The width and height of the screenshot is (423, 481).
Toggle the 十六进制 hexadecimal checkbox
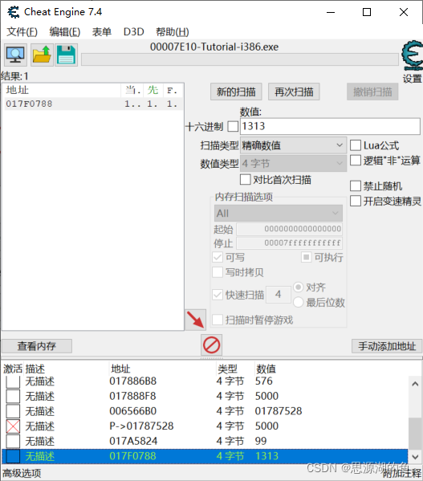pos(233,126)
